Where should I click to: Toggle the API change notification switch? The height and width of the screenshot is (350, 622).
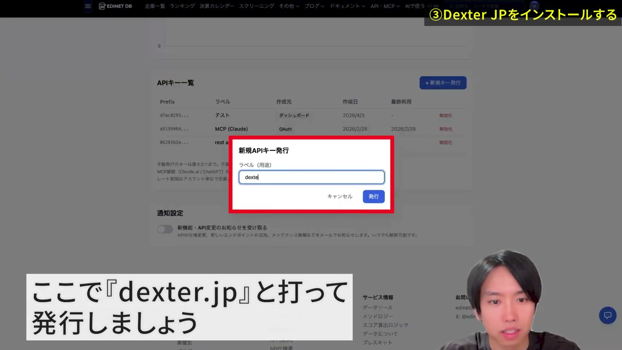pos(165,229)
